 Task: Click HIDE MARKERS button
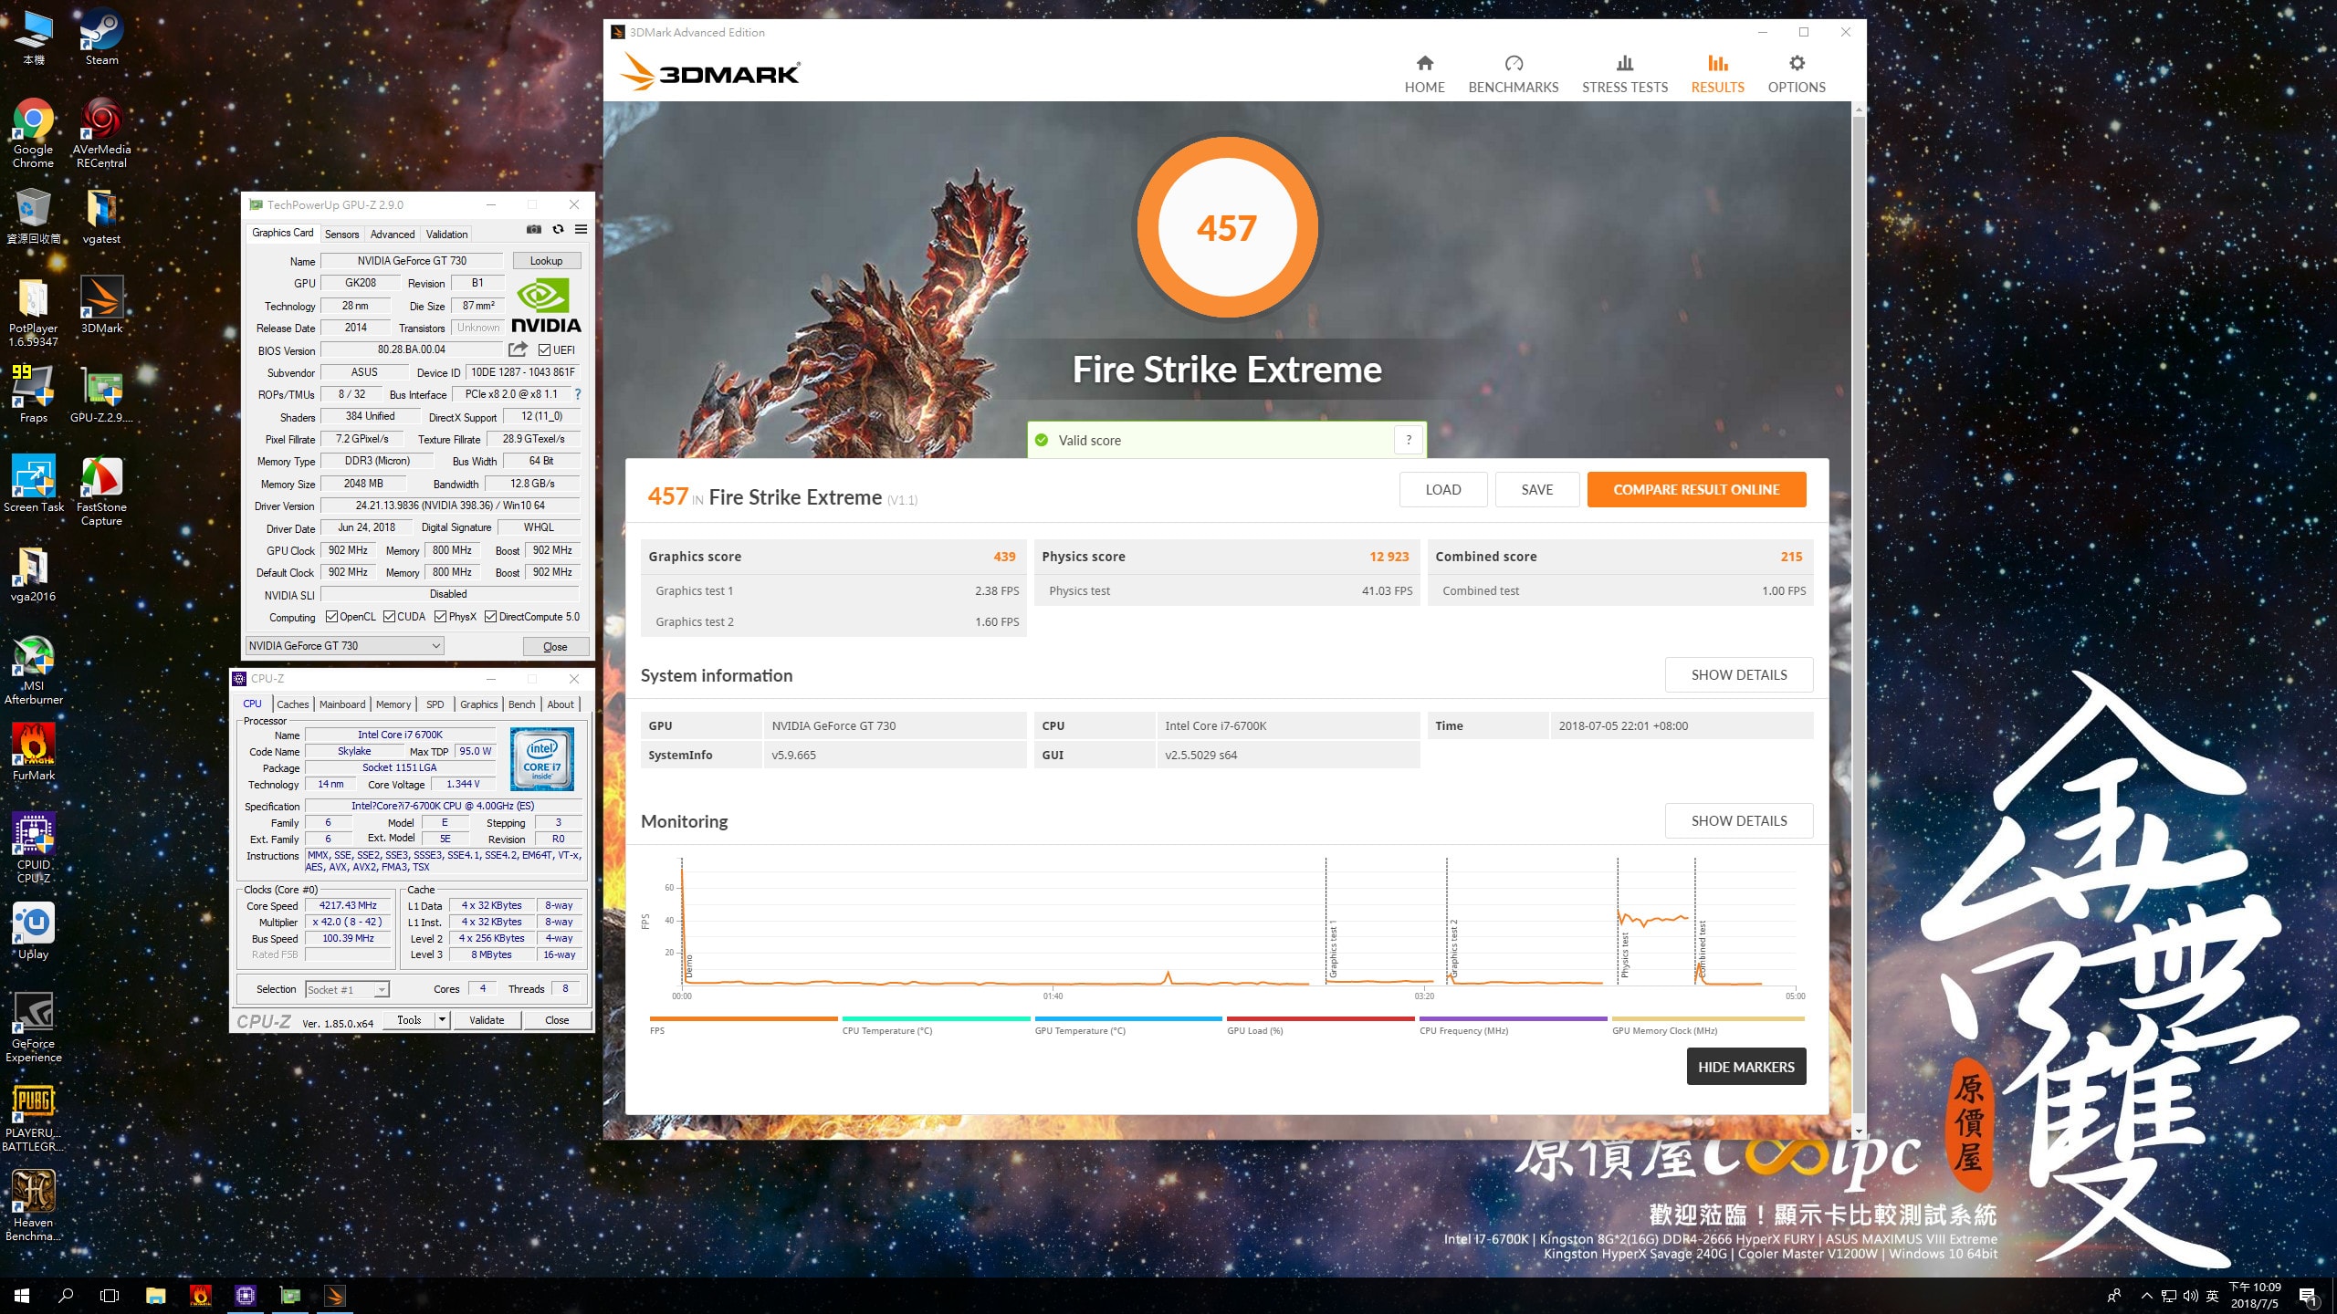point(1745,1067)
